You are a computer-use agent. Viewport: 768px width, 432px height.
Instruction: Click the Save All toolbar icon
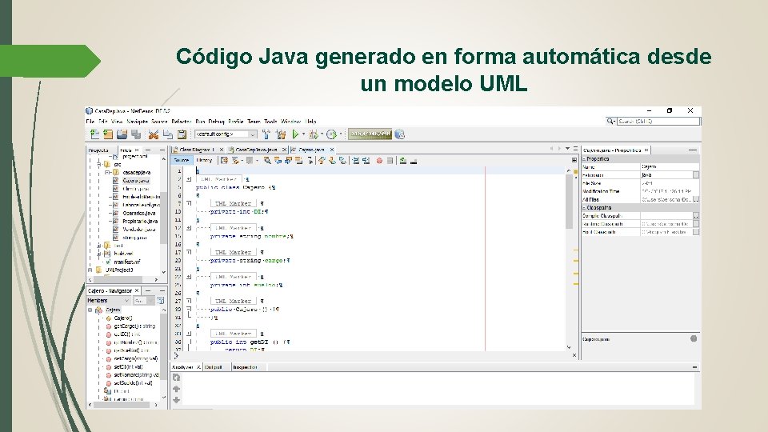click(x=136, y=134)
